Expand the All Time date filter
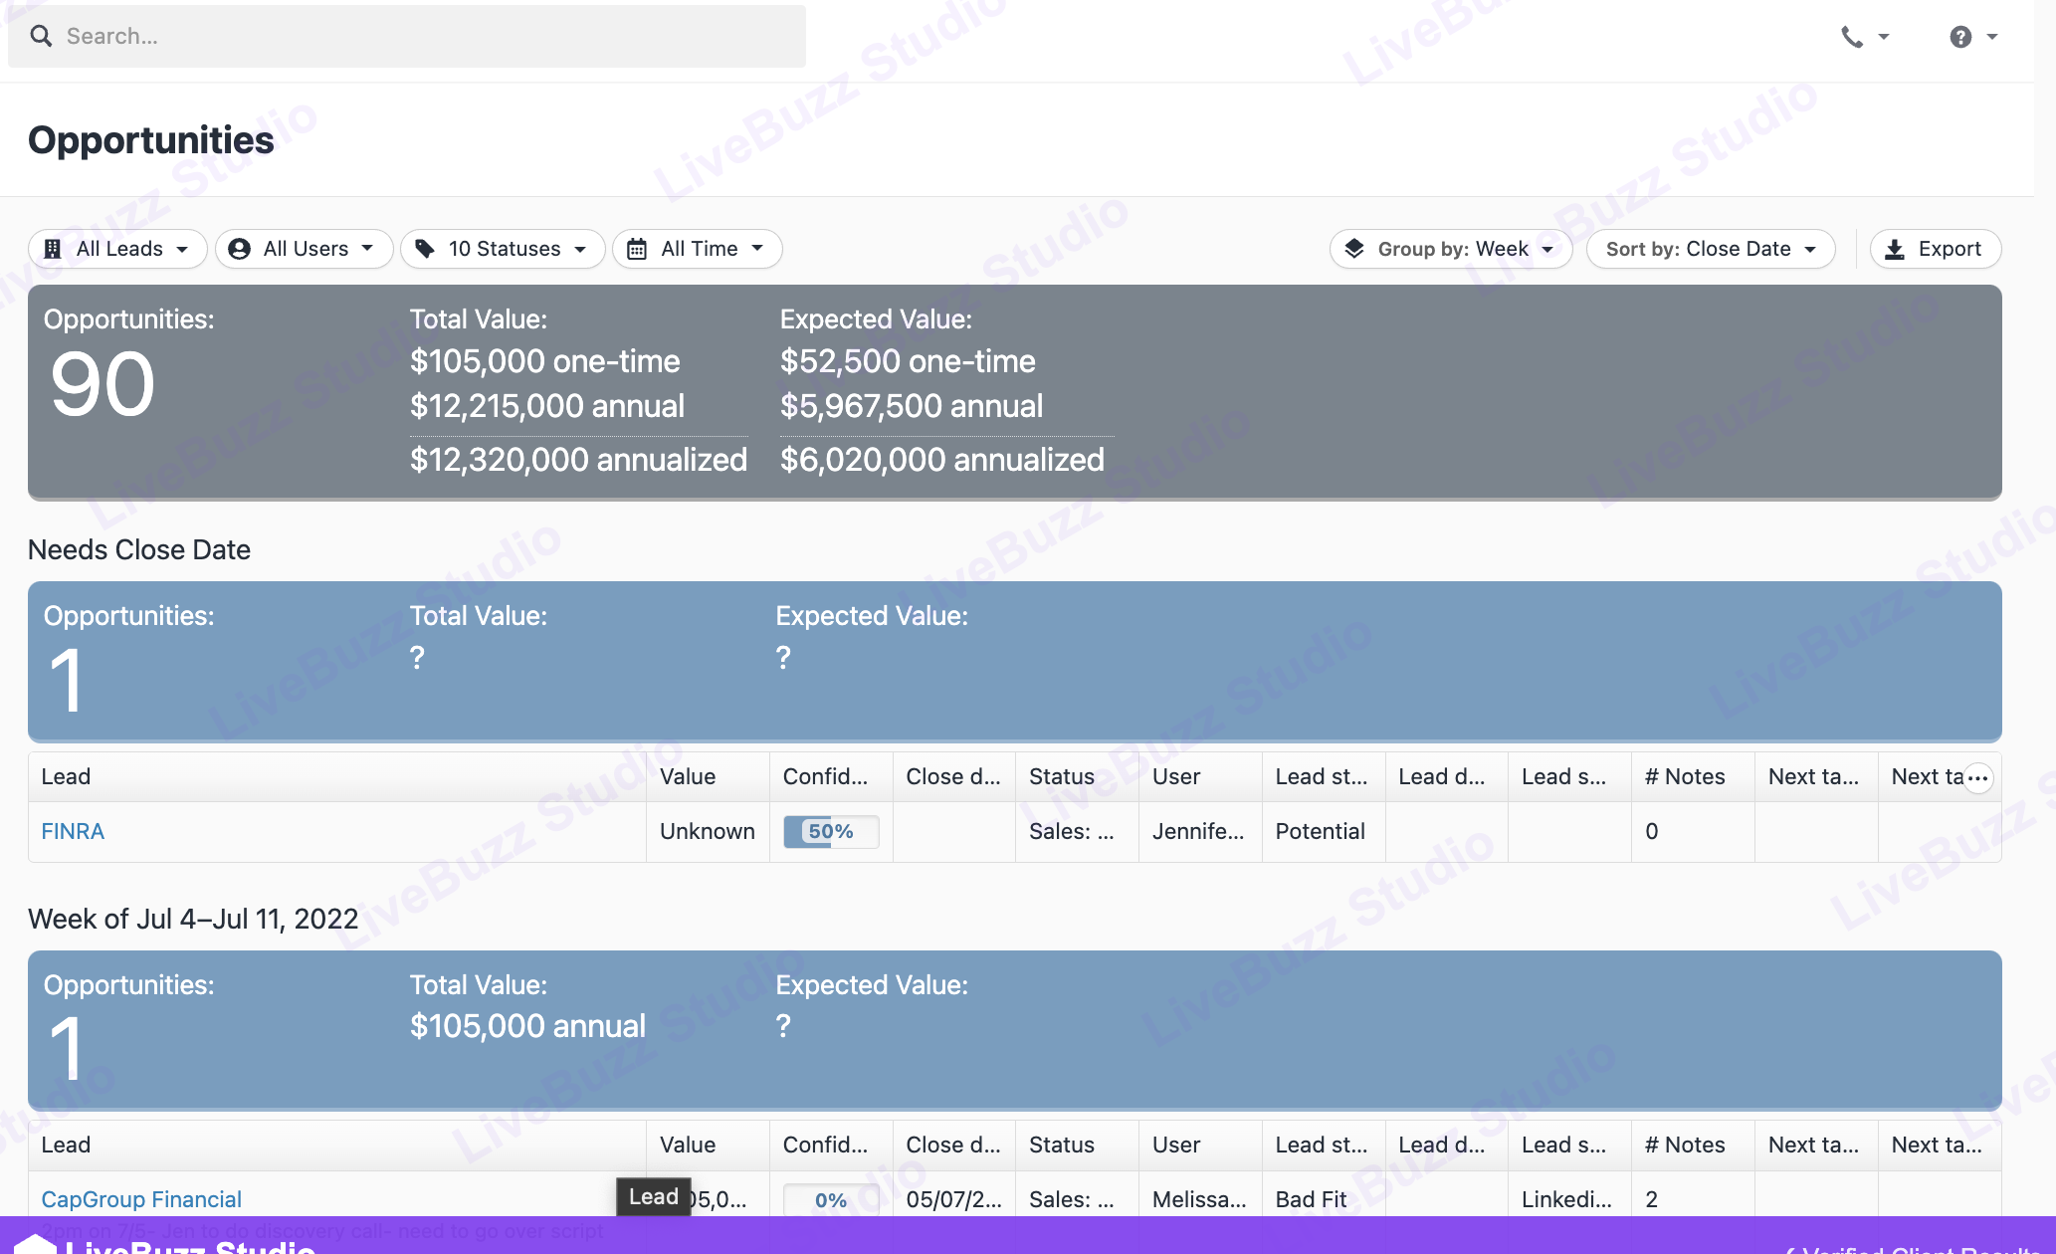 tap(699, 249)
